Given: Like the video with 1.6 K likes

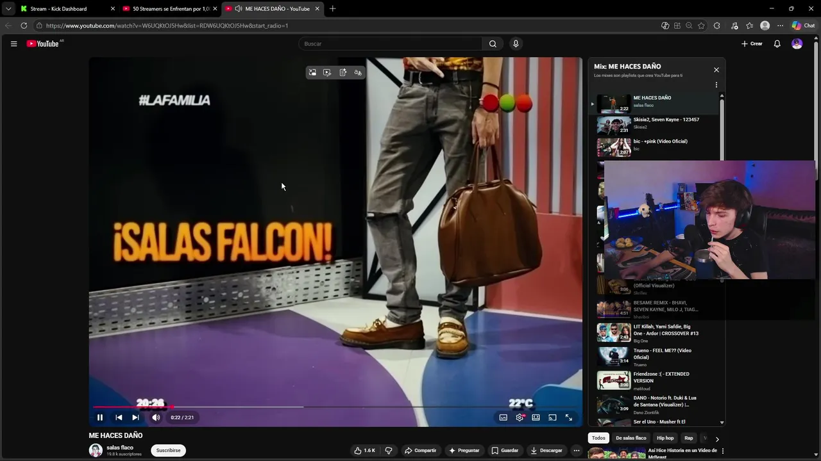Looking at the screenshot, I should click(x=365, y=450).
